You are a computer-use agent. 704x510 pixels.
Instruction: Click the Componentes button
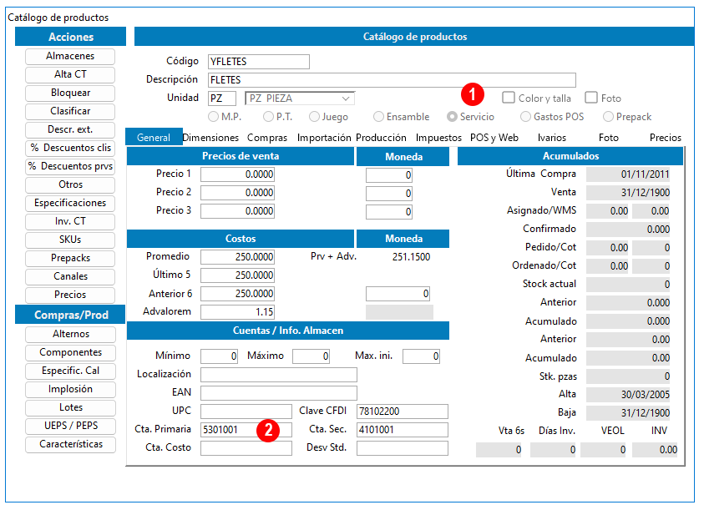point(70,352)
